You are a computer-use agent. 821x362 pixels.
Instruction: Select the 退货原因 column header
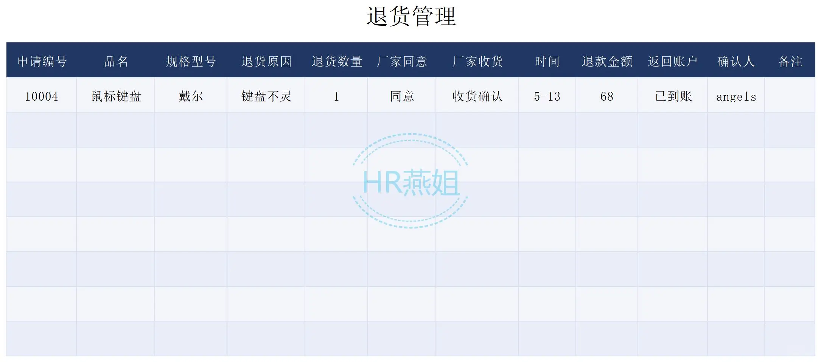point(266,61)
